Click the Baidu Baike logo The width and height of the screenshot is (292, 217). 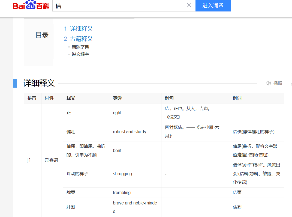[x=31, y=5]
